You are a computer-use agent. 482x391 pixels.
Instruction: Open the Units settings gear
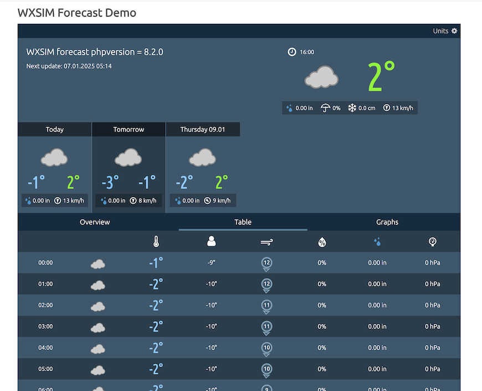tap(454, 31)
